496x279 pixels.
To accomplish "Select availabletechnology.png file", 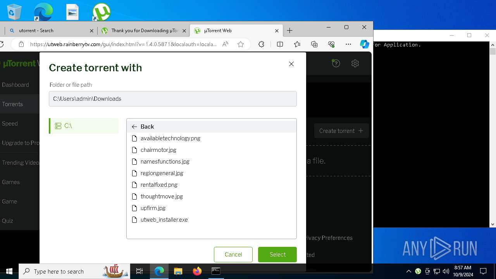I will tap(212, 138).
